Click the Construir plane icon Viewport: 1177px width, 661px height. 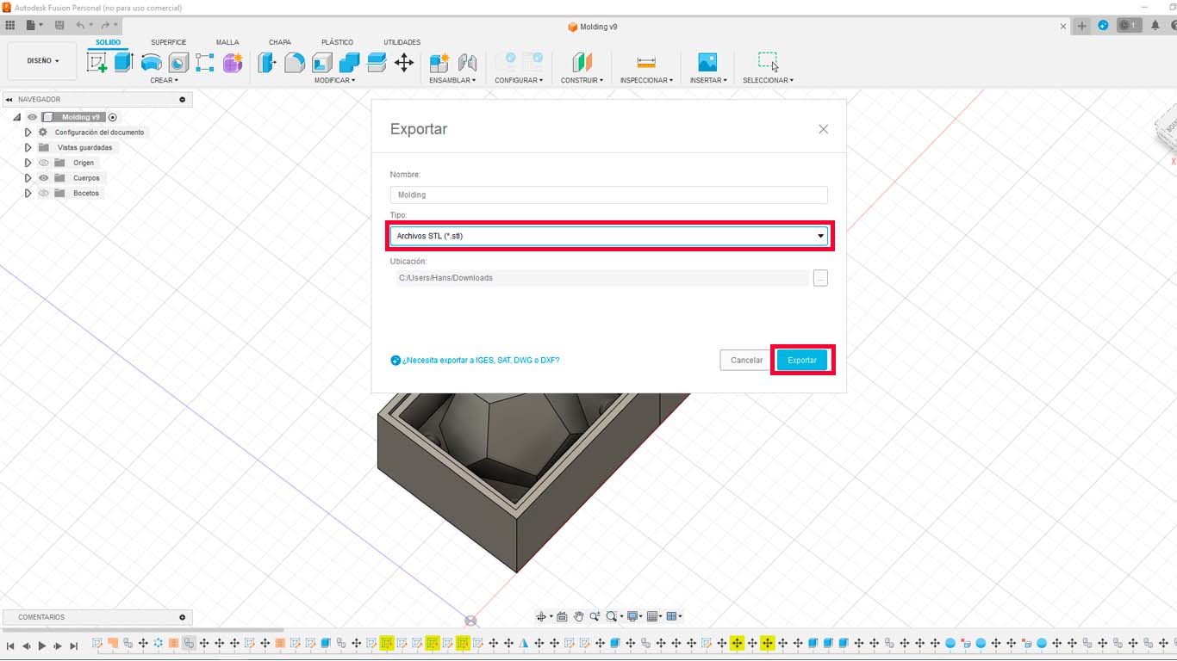[x=582, y=63]
